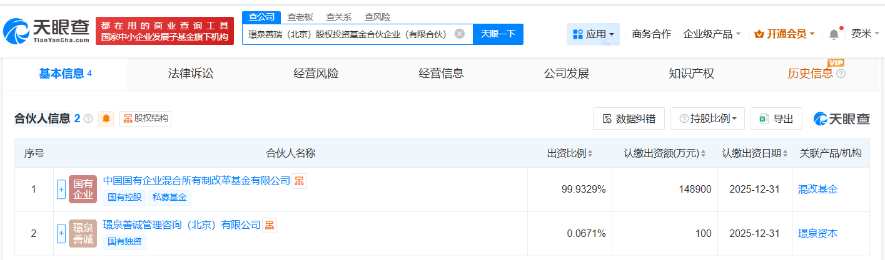885x260 pixels.
Task: Clear the search box with the X icon
Action: click(459, 34)
